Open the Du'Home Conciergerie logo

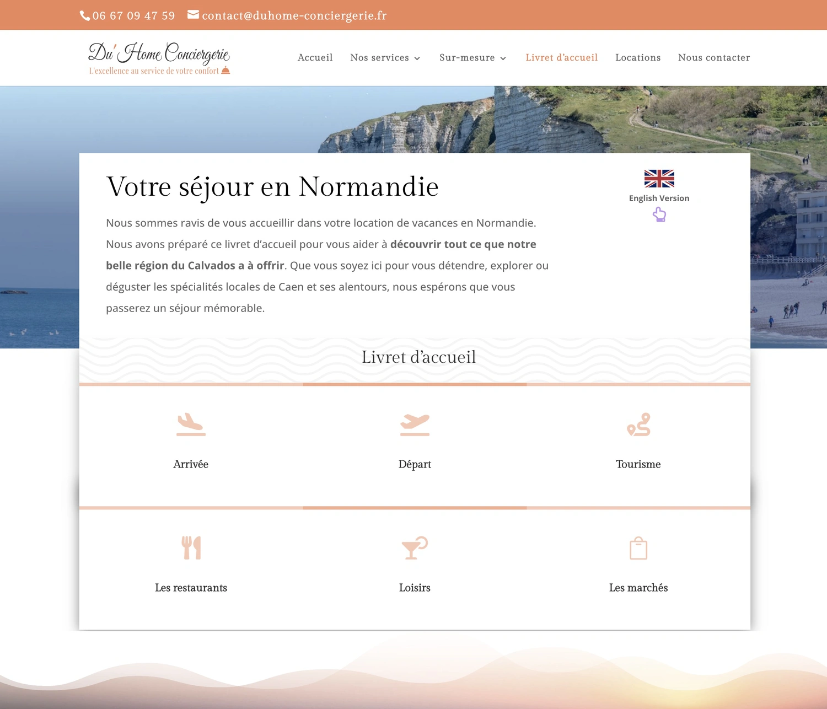point(159,58)
